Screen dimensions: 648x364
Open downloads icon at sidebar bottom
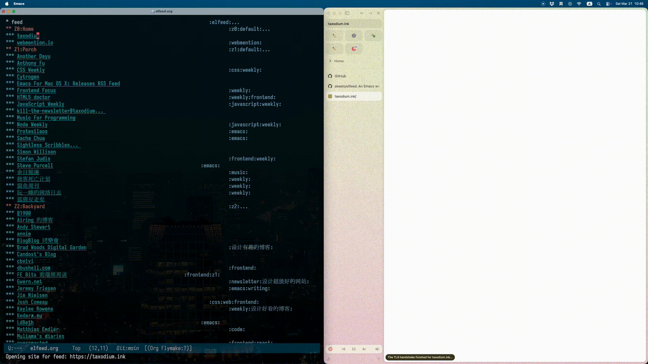[329, 359]
